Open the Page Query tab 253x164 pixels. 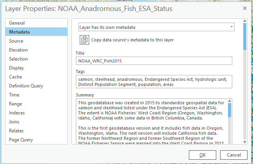click(36, 140)
